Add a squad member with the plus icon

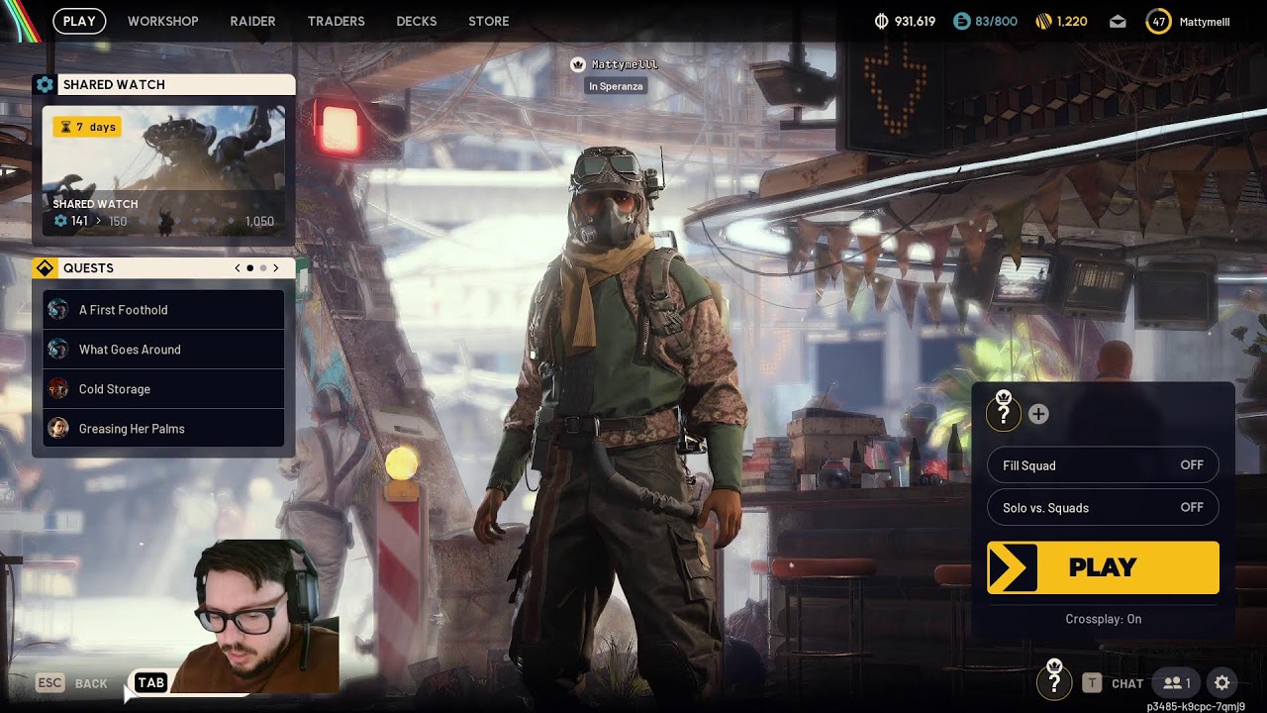coord(1038,414)
